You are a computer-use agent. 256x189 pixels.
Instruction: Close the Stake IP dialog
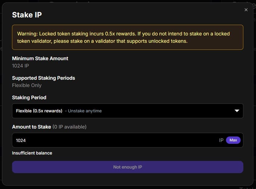246,10
